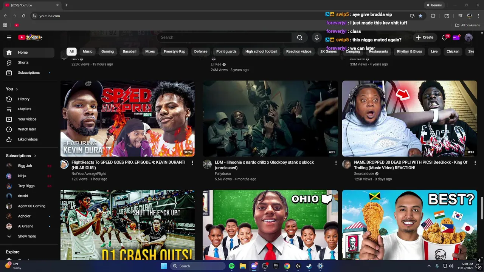This screenshot has width=484, height=272.
Task: Select the Rhythm & Blues chip
Action: (x=410, y=51)
